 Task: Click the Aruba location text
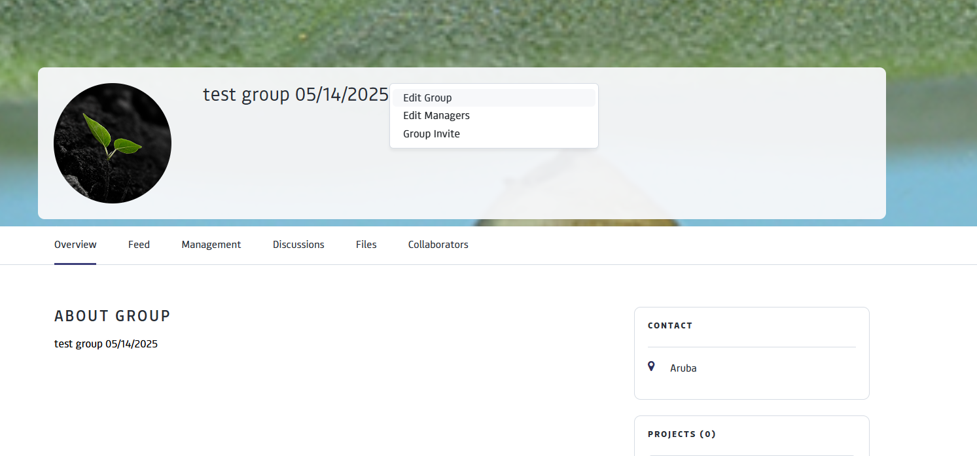(683, 368)
